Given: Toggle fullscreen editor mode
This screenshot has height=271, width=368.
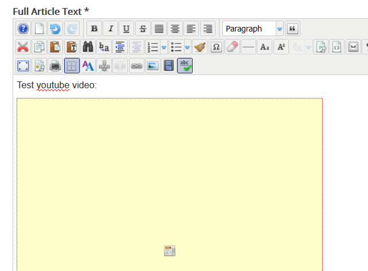Looking at the screenshot, I should click(23, 65).
